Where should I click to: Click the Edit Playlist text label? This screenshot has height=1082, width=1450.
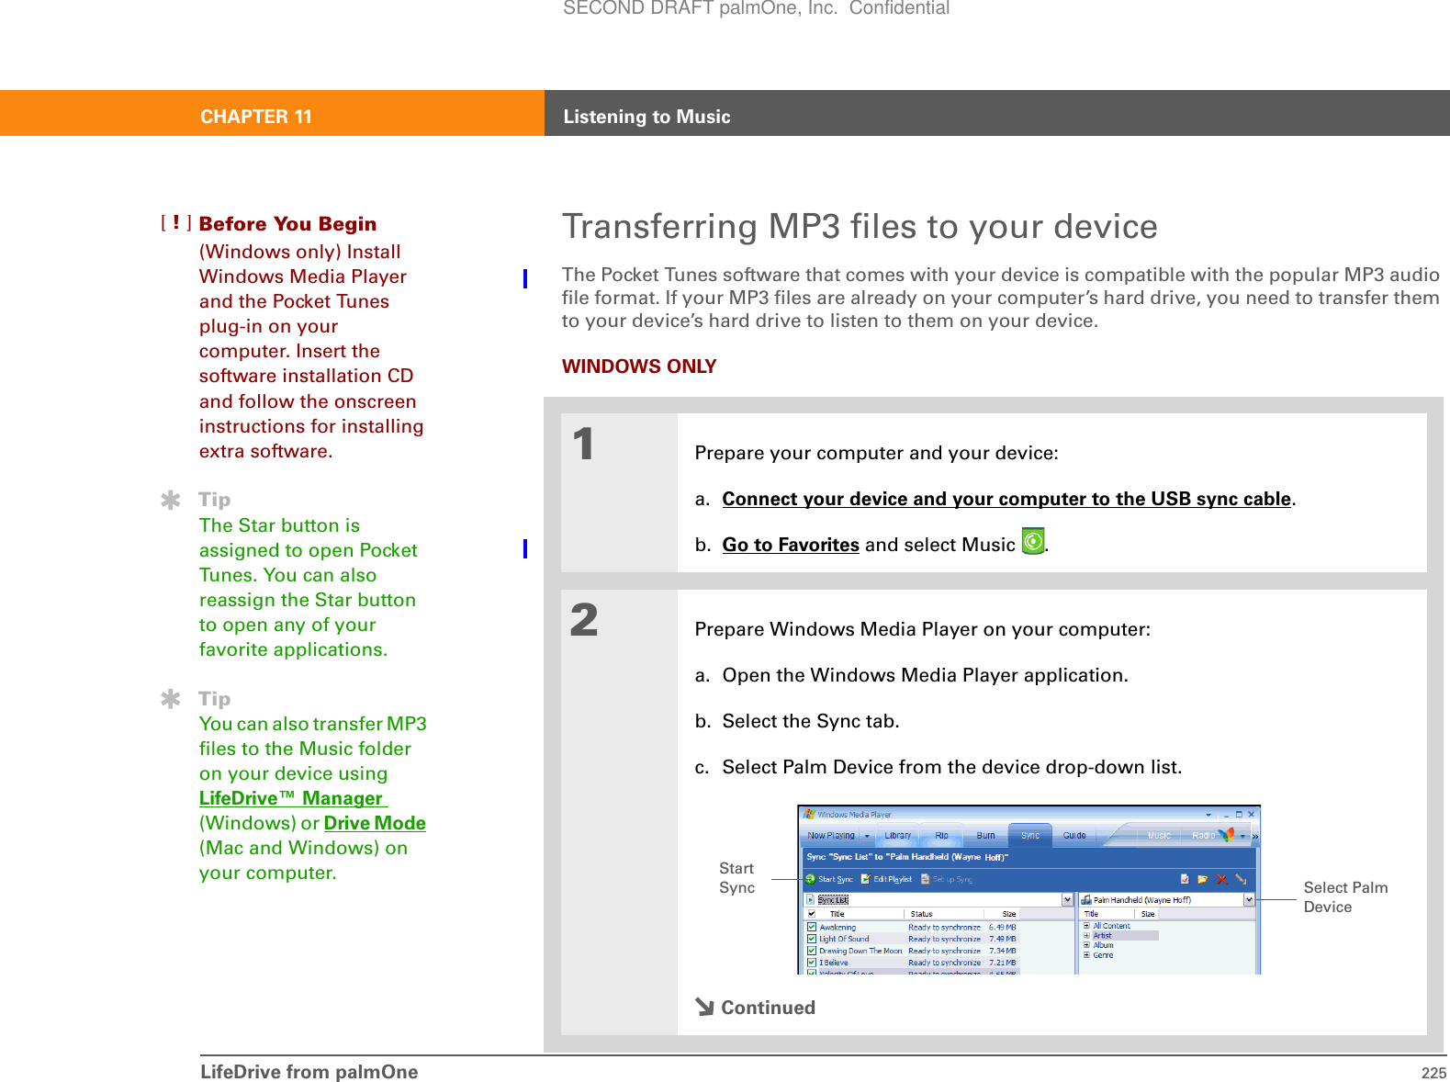click(893, 879)
